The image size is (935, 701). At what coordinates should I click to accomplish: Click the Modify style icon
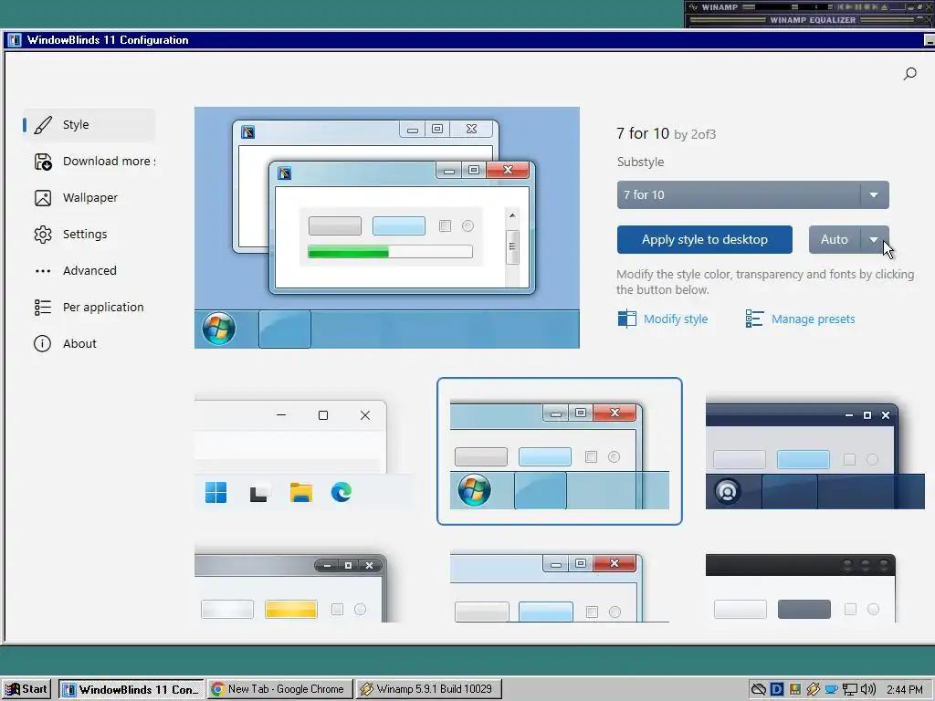click(x=626, y=319)
